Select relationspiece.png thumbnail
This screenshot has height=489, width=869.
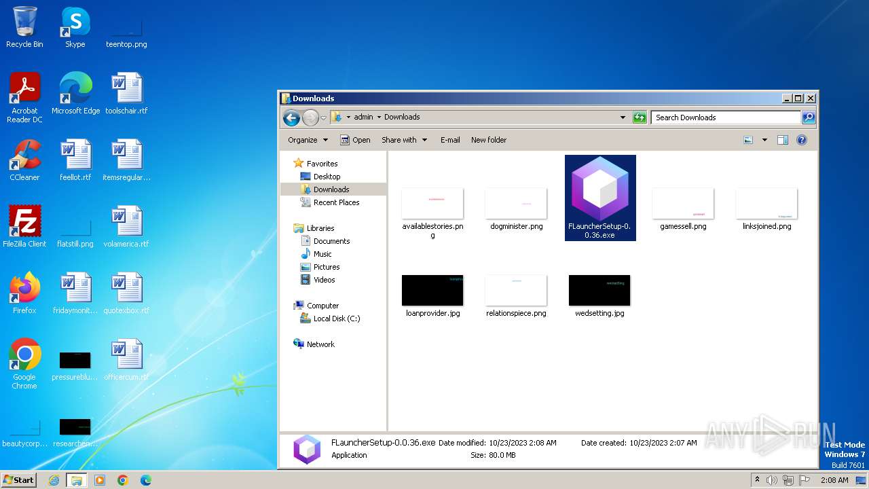[x=516, y=296]
